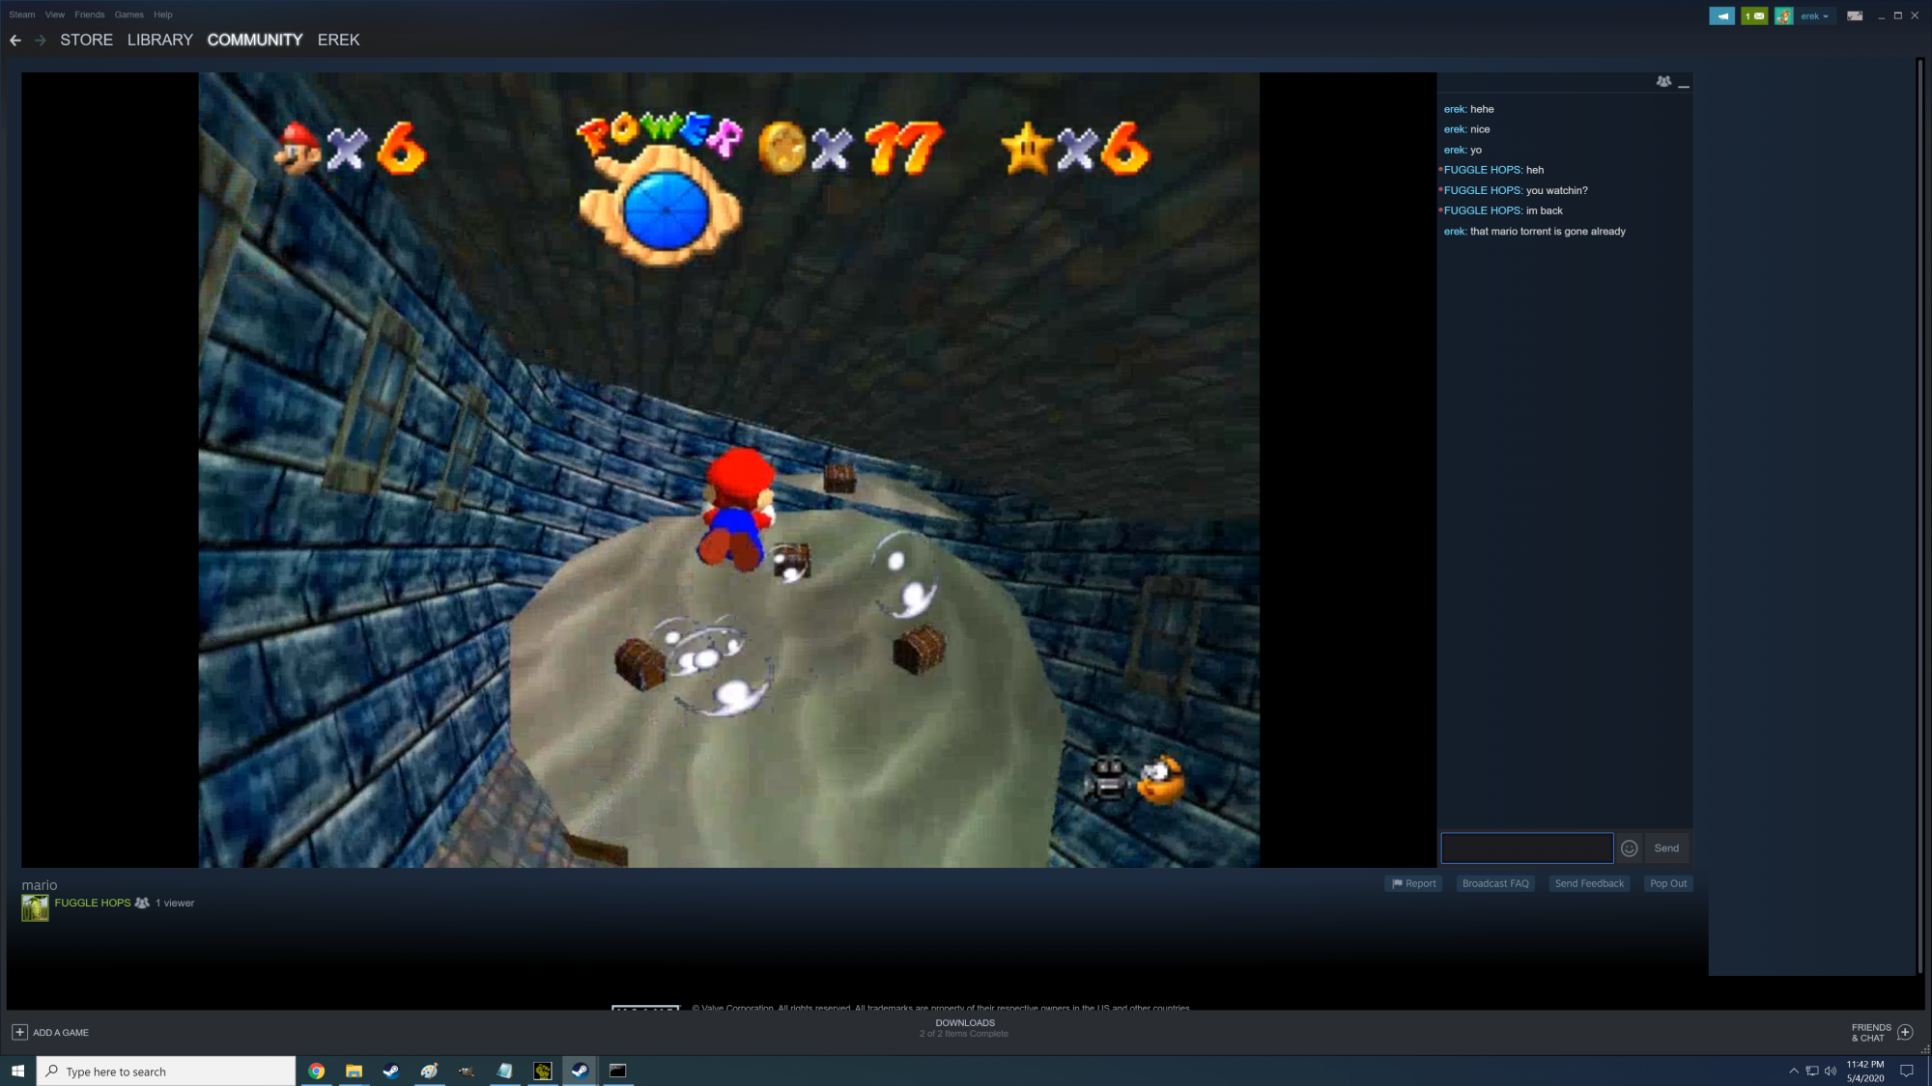1932x1086 pixels.
Task: Open the Friends menu
Action: pyautogui.click(x=89, y=14)
